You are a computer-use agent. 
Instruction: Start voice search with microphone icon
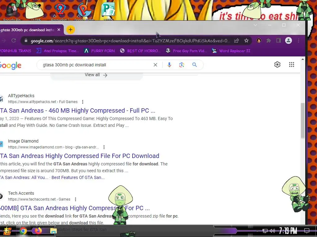tap(169, 65)
